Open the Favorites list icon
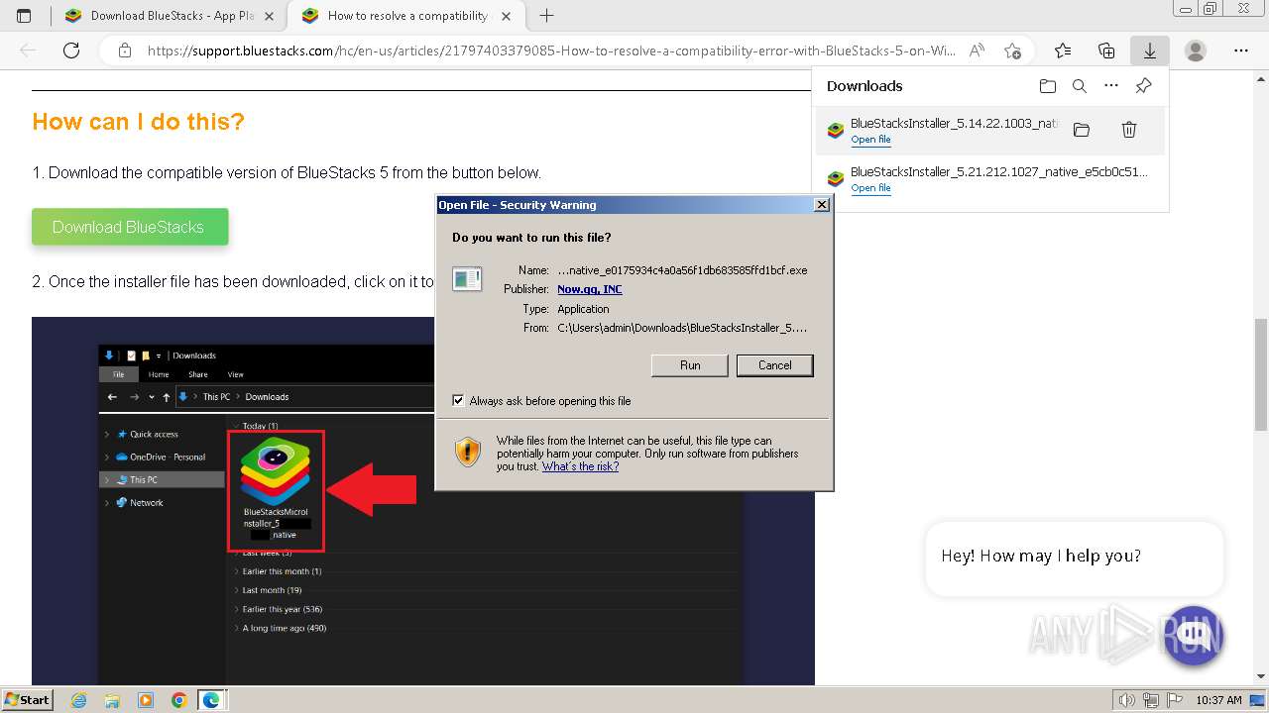This screenshot has height=713, width=1269. click(1063, 51)
